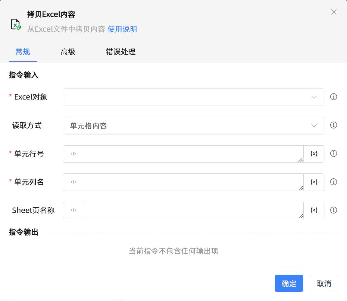Click the {x} variable picker for 单元列名
The image size is (347, 301).
314,182
